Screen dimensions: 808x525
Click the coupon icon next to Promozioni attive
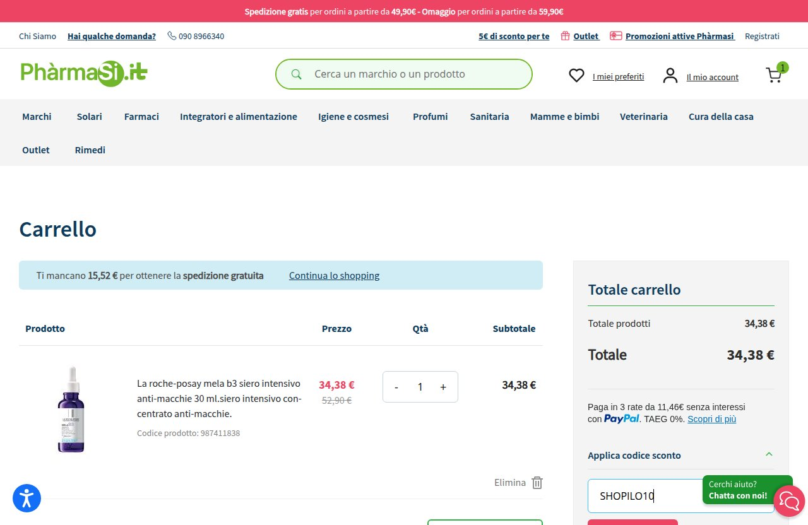[616, 36]
